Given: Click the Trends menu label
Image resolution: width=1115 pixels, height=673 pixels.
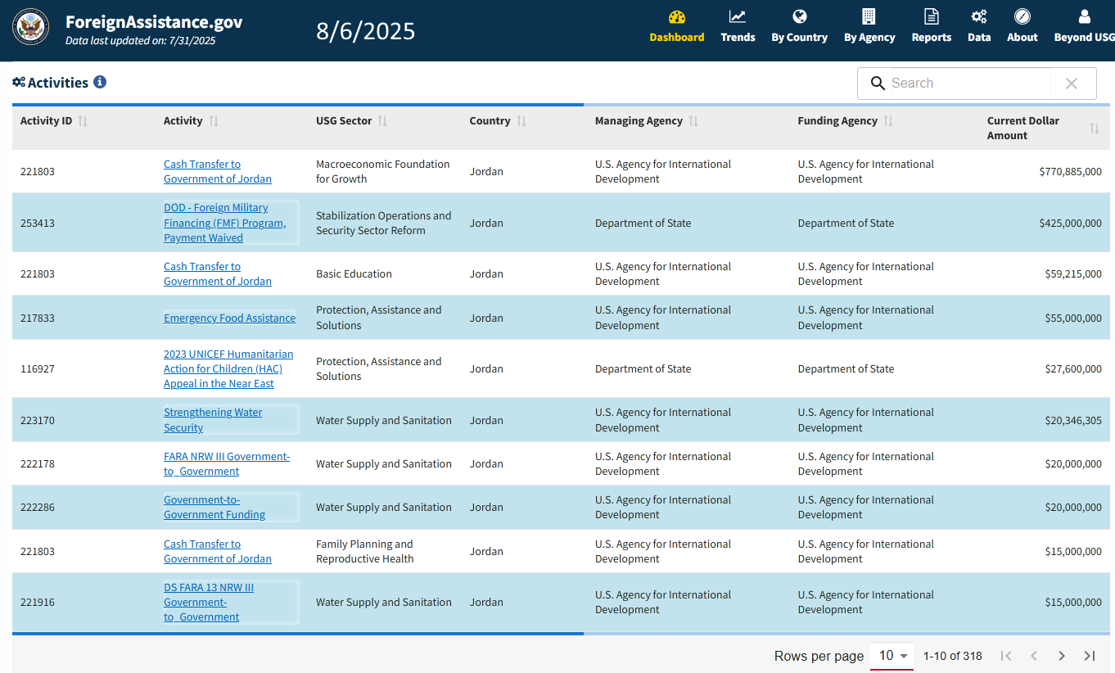Looking at the screenshot, I should pyautogui.click(x=738, y=38).
